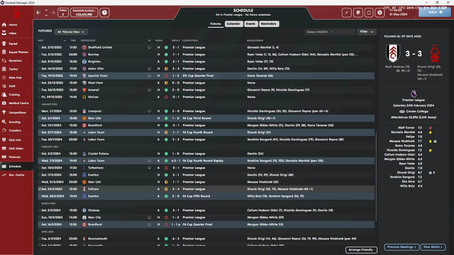Open the Filter dropdown
This screenshot has width=454, height=255.
click(x=366, y=32)
